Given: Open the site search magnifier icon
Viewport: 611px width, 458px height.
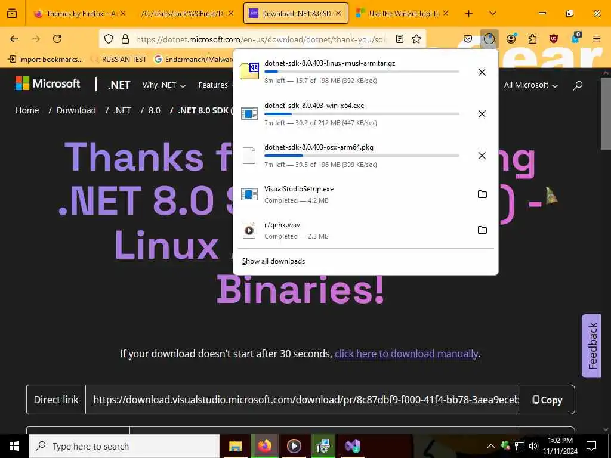Looking at the screenshot, I should 578,85.
